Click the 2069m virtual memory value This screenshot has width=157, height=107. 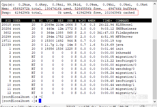49,25
